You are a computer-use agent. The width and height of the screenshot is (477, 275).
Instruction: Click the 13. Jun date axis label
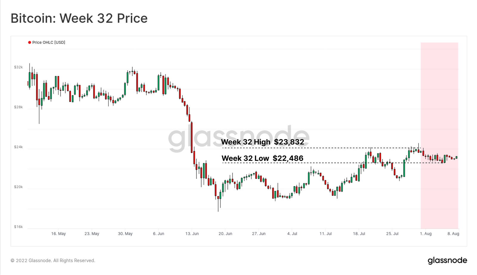tap(192, 234)
